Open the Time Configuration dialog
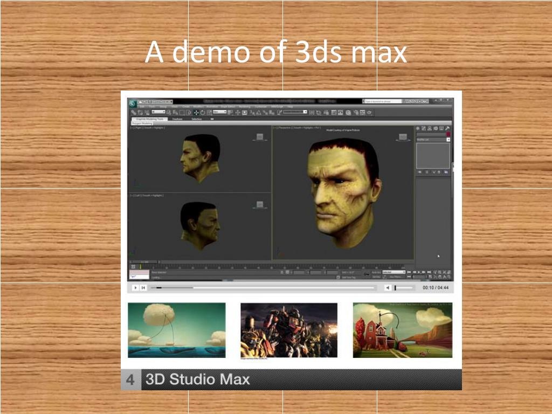This screenshot has width=552, height=414. (x=430, y=277)
